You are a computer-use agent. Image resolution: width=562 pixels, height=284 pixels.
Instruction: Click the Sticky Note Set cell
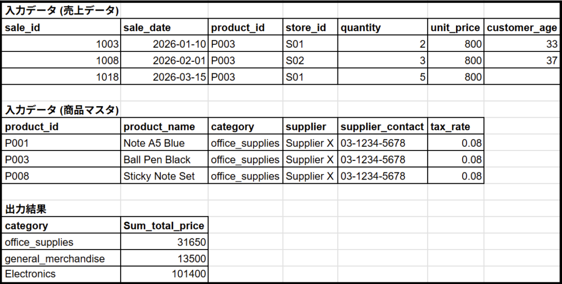(x=165, y=176)
